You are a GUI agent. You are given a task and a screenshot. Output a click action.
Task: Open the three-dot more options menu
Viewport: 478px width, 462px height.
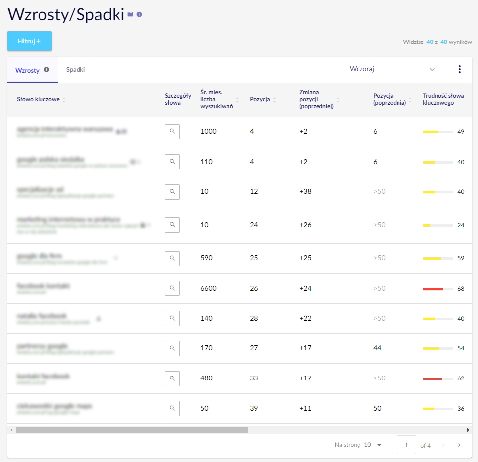pyautogui.click(x=459, y=69)
